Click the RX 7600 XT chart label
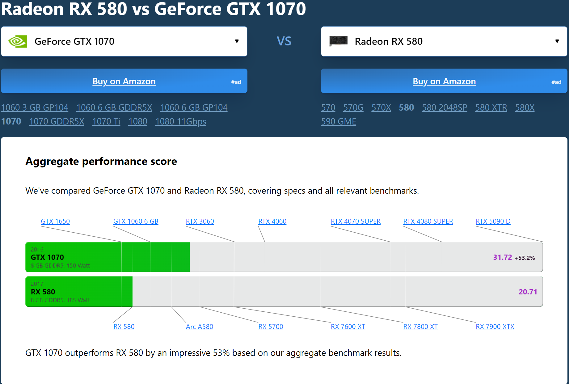 348,327
